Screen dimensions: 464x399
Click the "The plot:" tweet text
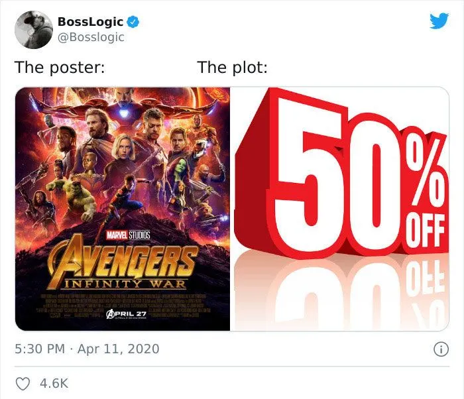pyautogui.click(x=232, y=68)
